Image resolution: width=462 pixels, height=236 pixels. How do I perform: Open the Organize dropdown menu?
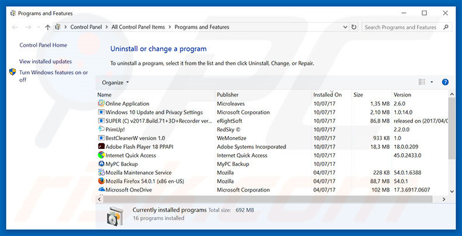[x=115, y=82]
